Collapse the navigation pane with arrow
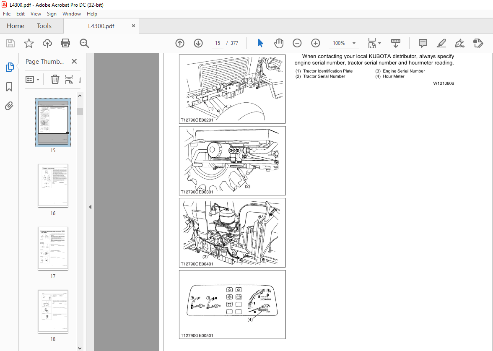This screenshot has width=493, height=351. [x=90, y=207]
